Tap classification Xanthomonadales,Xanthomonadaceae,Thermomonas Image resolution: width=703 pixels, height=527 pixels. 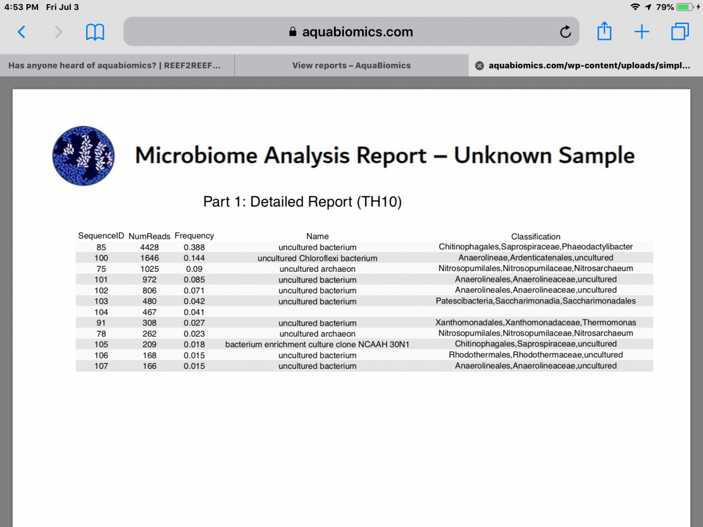[536, 323]
